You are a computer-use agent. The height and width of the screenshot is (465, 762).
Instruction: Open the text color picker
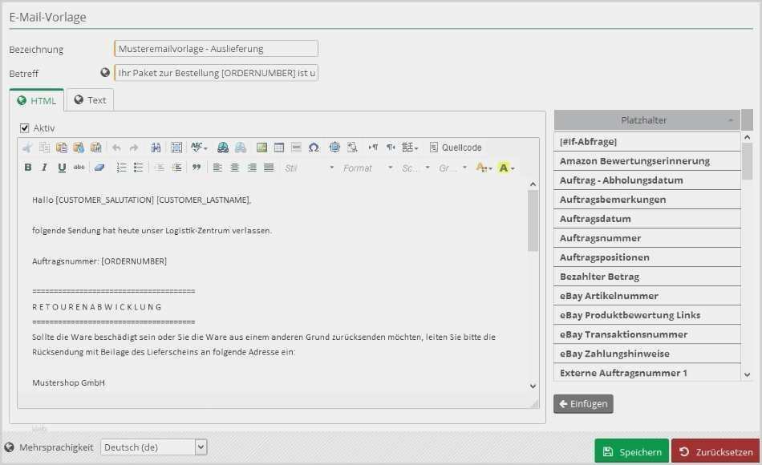point(484,168)
